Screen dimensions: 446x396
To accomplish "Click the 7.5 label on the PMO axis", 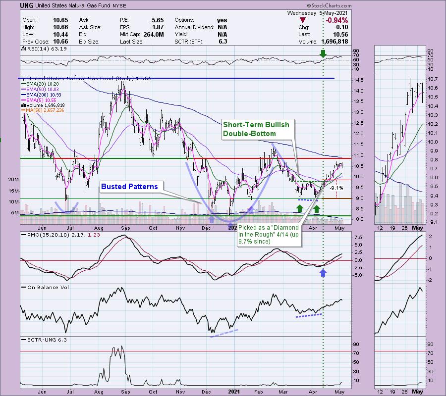I will click(x=358, y=238).
